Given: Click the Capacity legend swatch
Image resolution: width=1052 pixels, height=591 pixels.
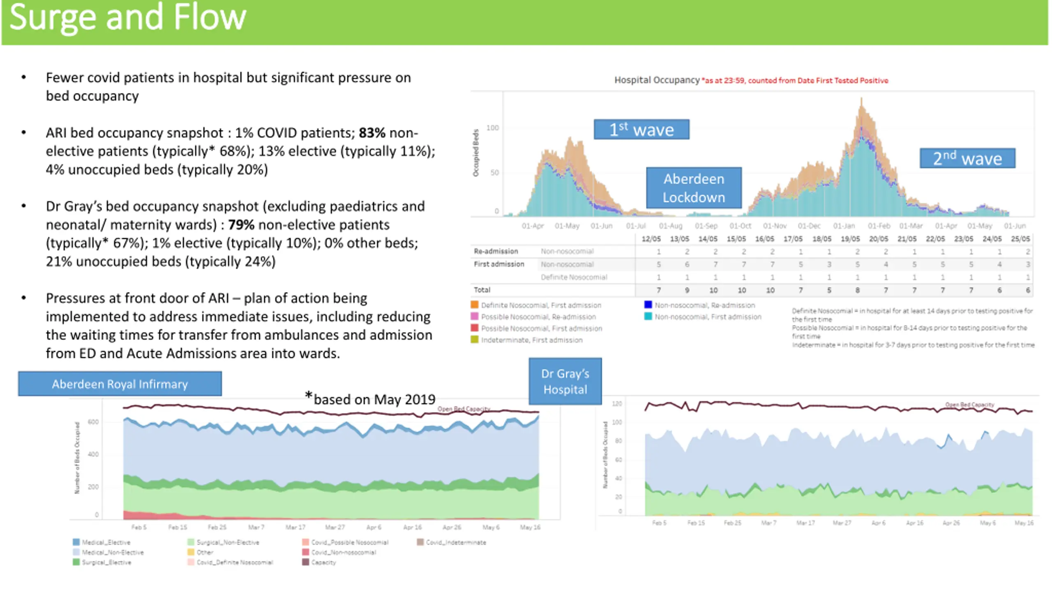Looking at the screenshot, I should click(x=305, y=562).
